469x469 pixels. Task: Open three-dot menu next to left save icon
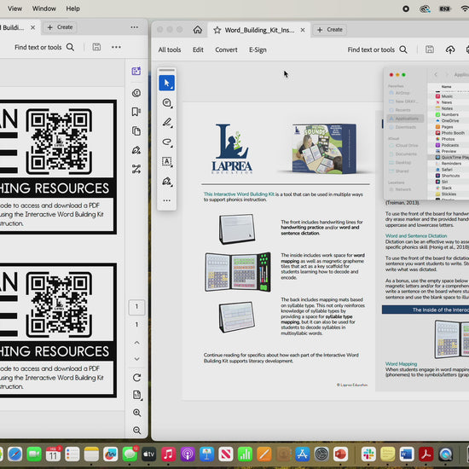116,47
